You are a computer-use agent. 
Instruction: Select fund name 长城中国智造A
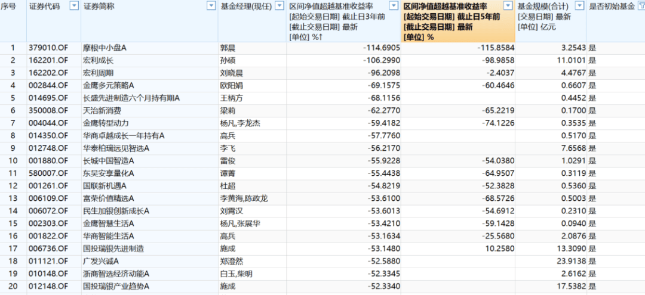coord(109,161)
